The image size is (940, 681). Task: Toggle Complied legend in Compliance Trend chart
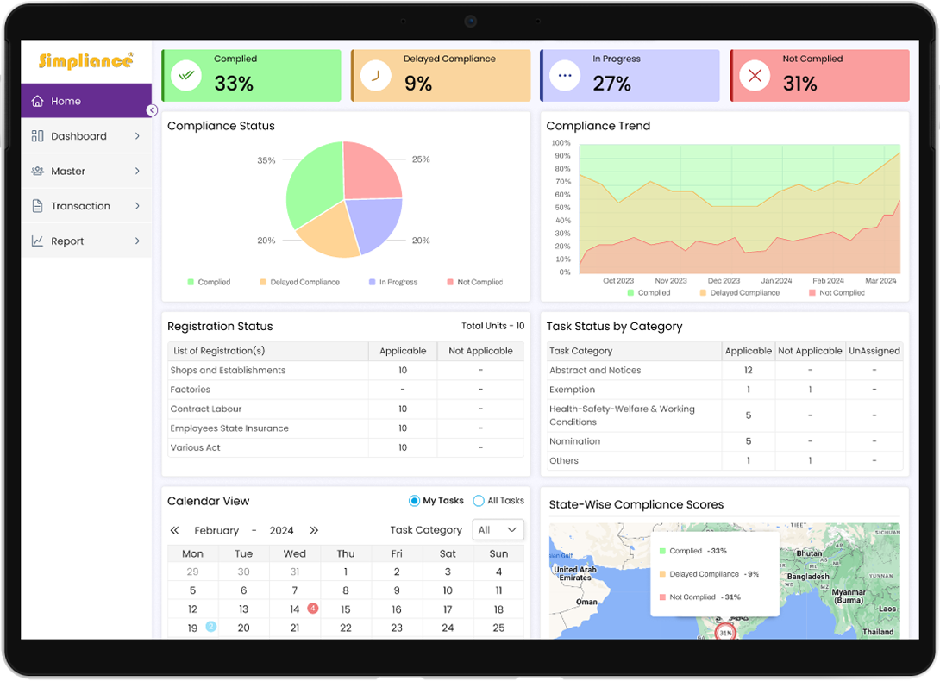point(631,293)
